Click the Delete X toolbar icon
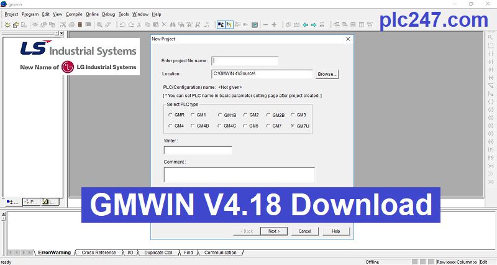497x265 pixels. pos(164,25)
